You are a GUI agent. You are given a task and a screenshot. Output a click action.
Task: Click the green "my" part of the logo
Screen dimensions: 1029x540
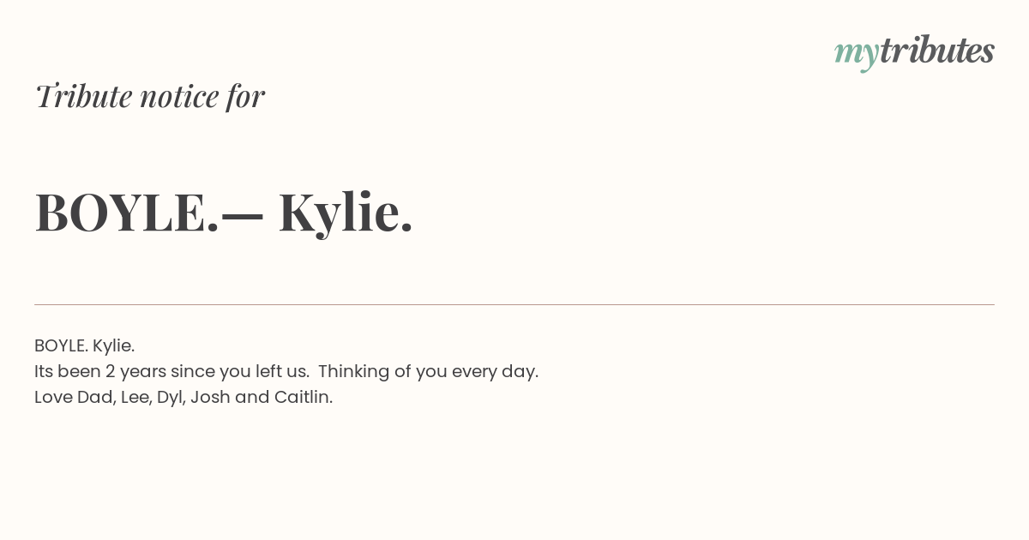(857, 56)
